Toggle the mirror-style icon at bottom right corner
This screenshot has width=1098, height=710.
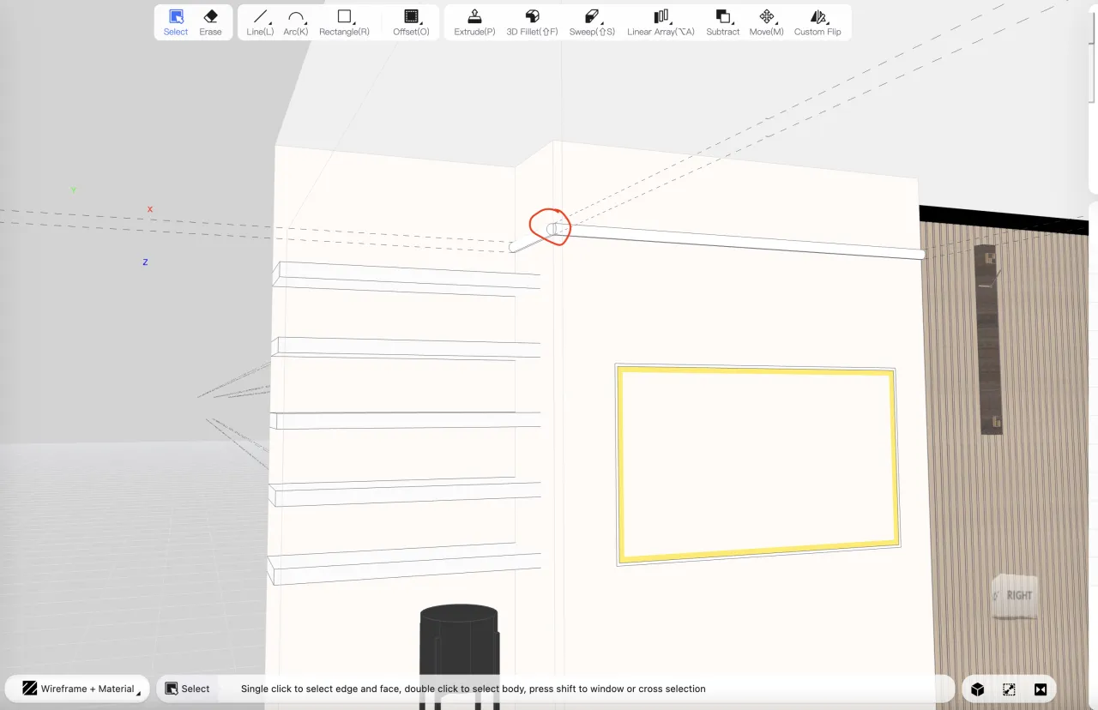[x=1041, y=689]
